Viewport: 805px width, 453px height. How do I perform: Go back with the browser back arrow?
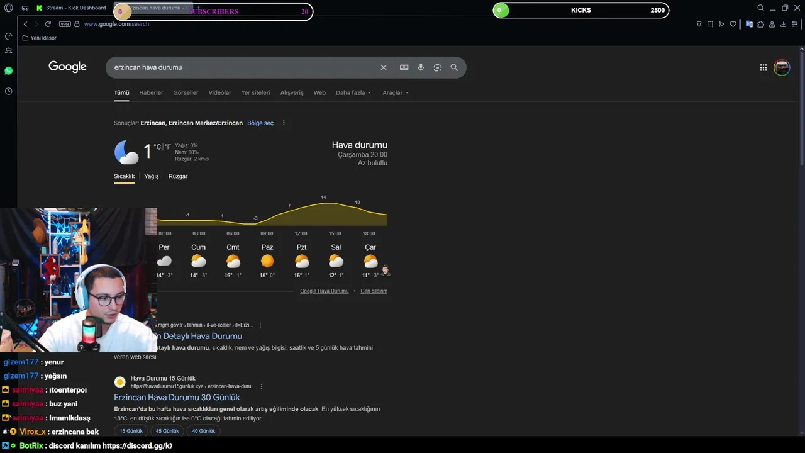pyautogui.click(x=25, y=24)
